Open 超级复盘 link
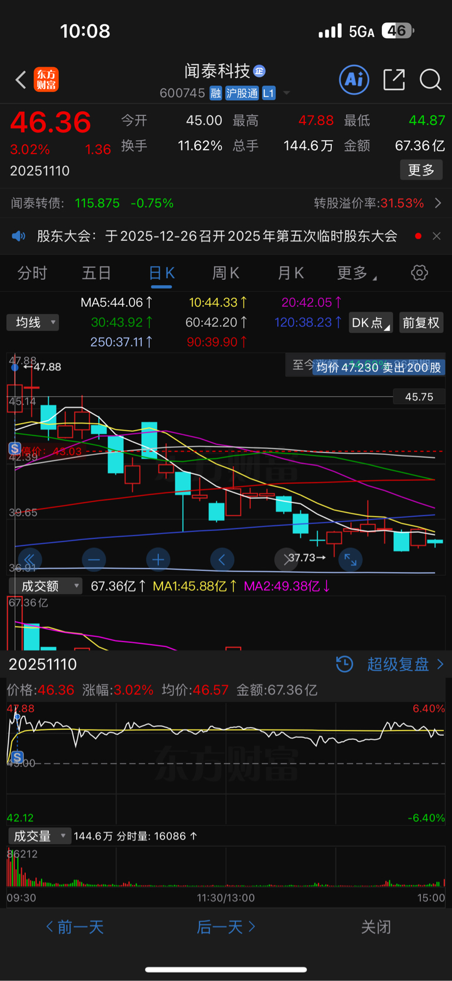This screenshot has width=452, height=981. (x=405, y=664)
